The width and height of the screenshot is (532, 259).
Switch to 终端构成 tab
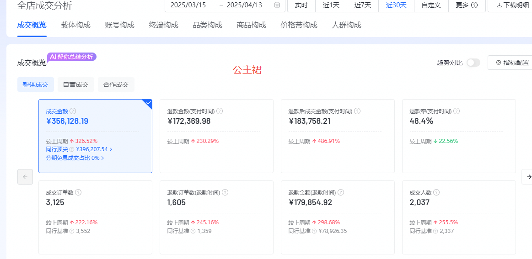click(164, 25)
